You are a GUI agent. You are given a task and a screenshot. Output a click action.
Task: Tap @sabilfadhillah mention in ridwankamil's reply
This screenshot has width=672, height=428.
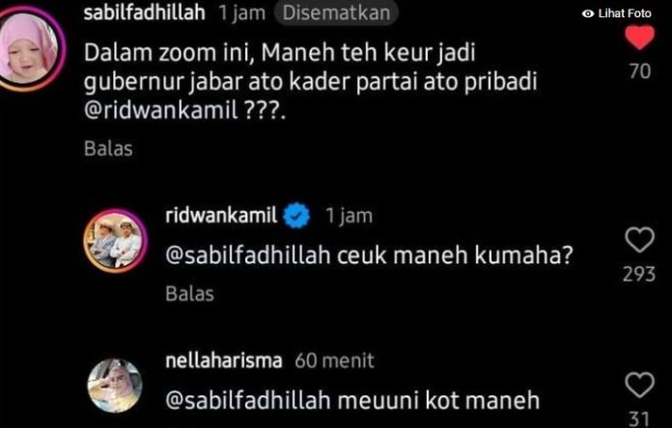click(248, 255)
